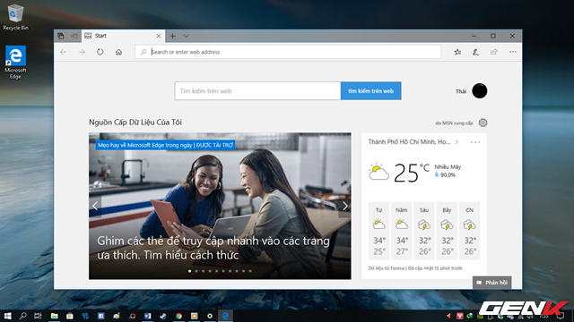Open weather card more options menu
This screenshot has height=322, width=574.
475,142
